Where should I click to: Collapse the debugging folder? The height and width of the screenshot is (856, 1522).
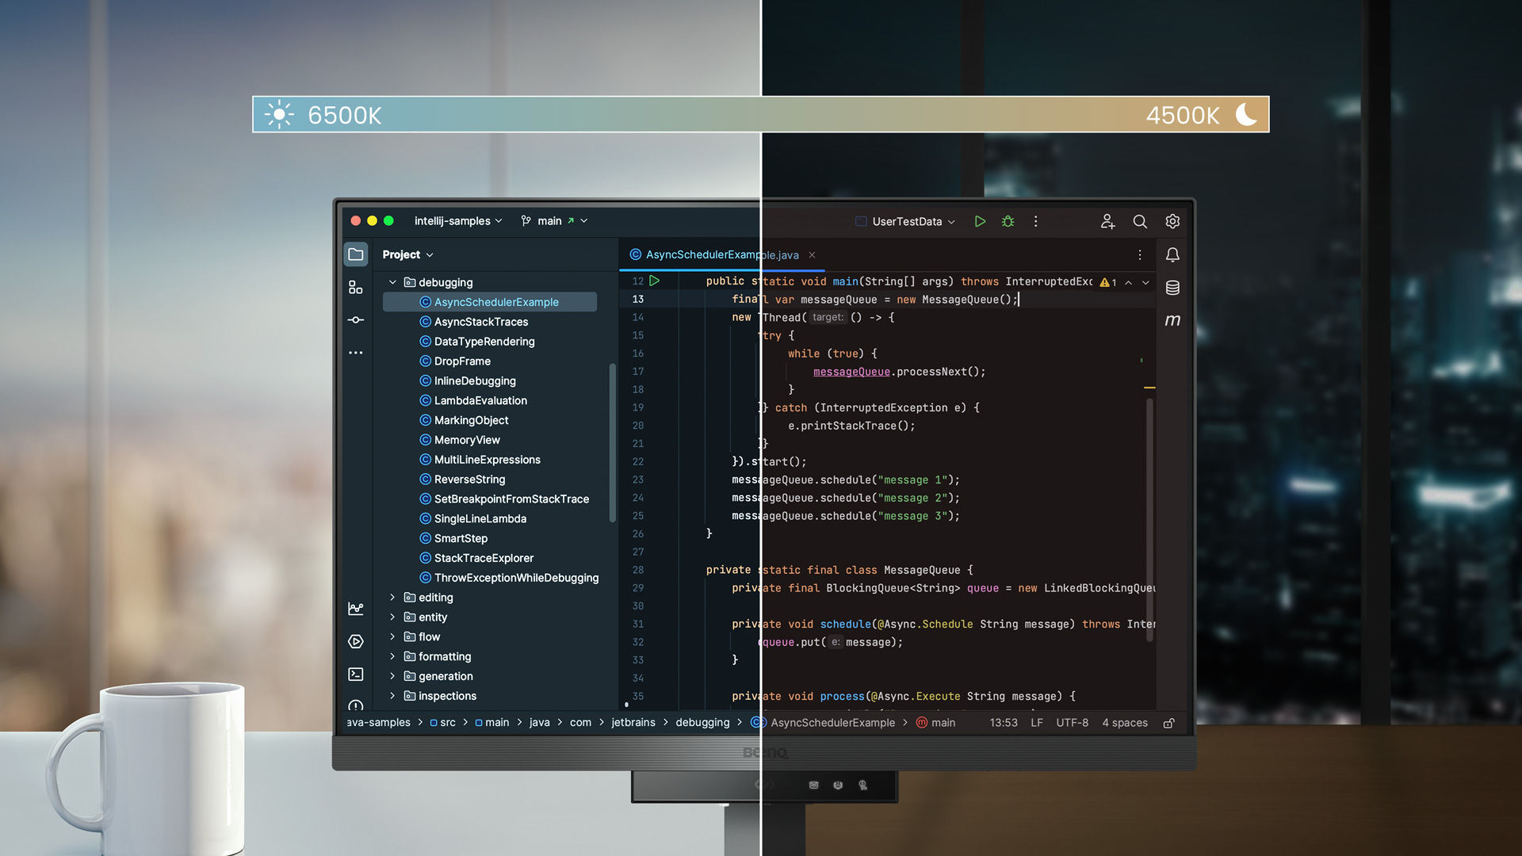tap(392, 282)
